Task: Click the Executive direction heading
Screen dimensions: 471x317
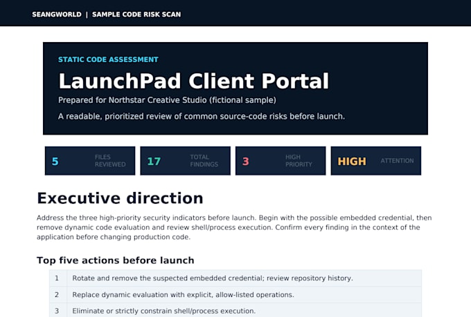Action: 120,198
